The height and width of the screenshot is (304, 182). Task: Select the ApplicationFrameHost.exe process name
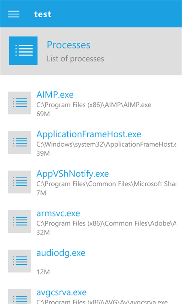[89, 134]
